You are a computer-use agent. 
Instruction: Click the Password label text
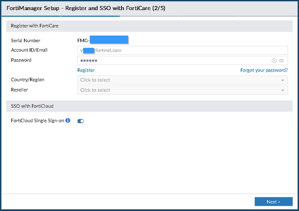coord(21,60)
